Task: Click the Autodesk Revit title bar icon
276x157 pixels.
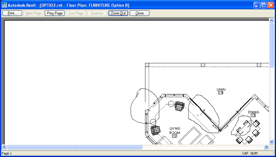Action: [4, 5]
